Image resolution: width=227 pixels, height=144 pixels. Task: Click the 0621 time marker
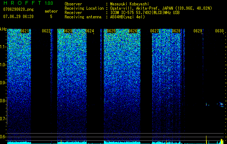coord(25,31)
